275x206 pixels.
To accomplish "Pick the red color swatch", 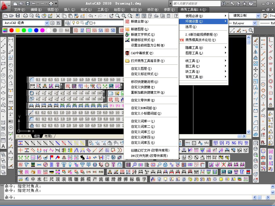I will [12, 30].
